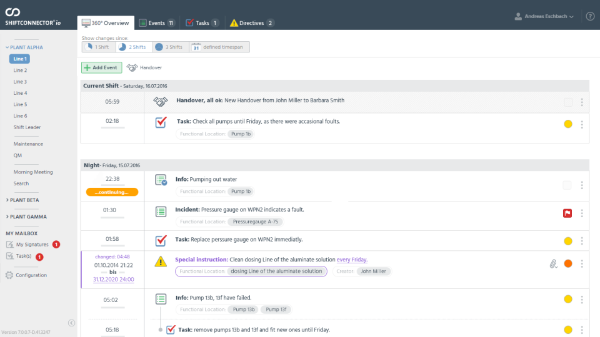Open the paperclip attachment on Special instruction

553,263
